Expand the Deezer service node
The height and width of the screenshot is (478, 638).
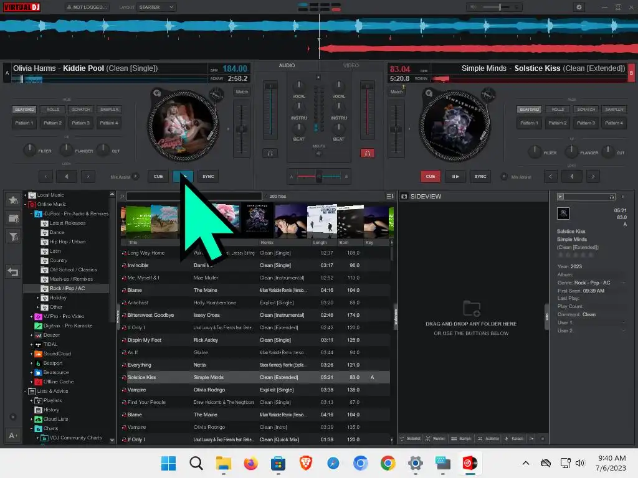[31, 335]
